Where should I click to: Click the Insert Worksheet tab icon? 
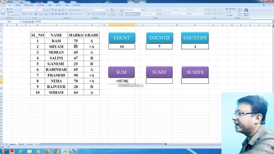pyautogui.click(x=36, y=144)
